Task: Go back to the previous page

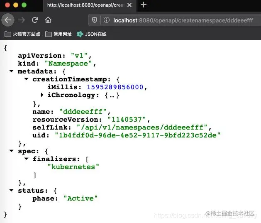Action: pyautogui.click(x=8, y=20)
